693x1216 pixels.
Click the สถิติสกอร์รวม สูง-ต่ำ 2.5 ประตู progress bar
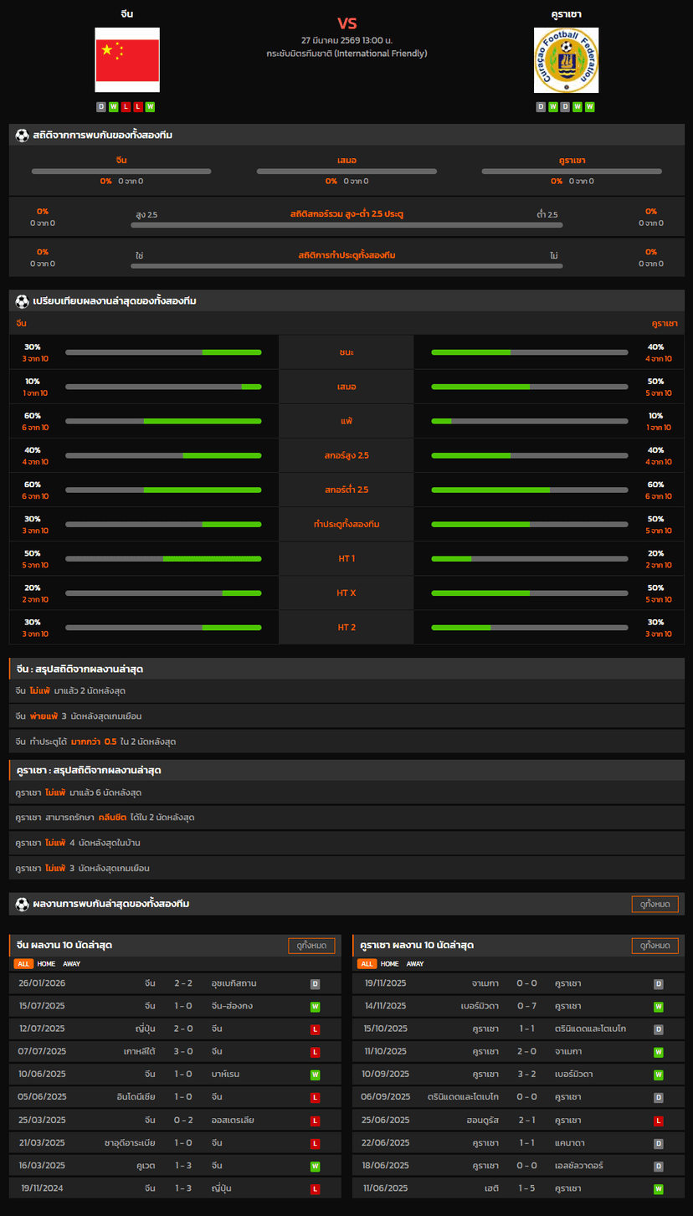[346, 224]
